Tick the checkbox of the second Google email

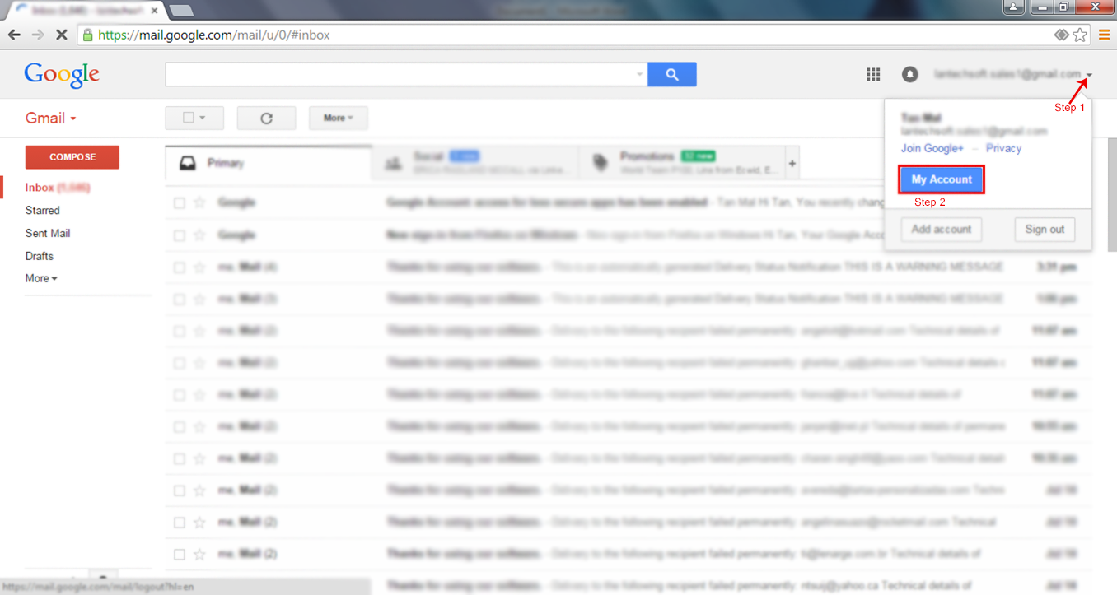pos(180,235)
